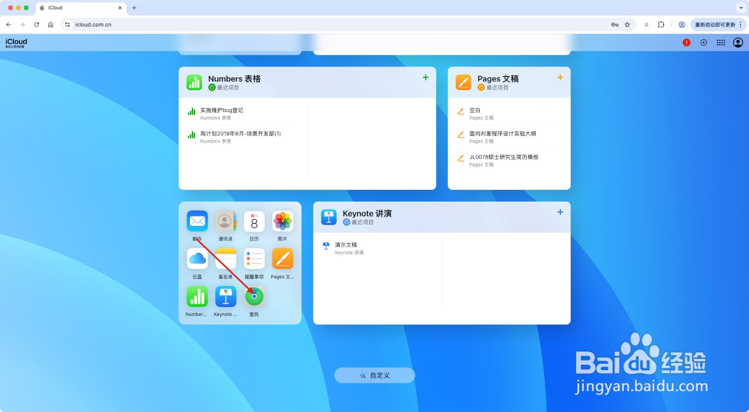Click the site info icon in address bar
Viewport: 749px width, 412px height.
click(x=67, y=24)
